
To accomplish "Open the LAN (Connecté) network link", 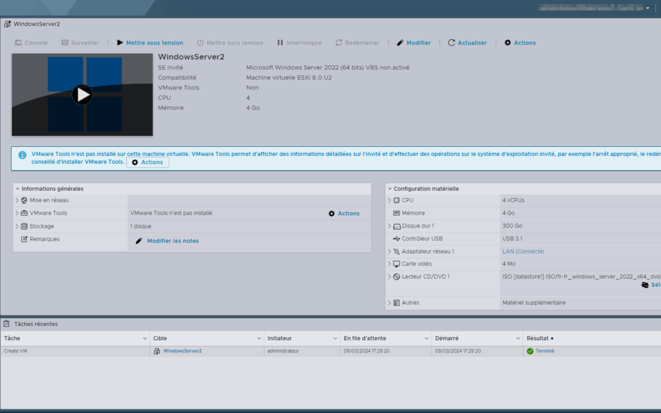I will 523,251.
